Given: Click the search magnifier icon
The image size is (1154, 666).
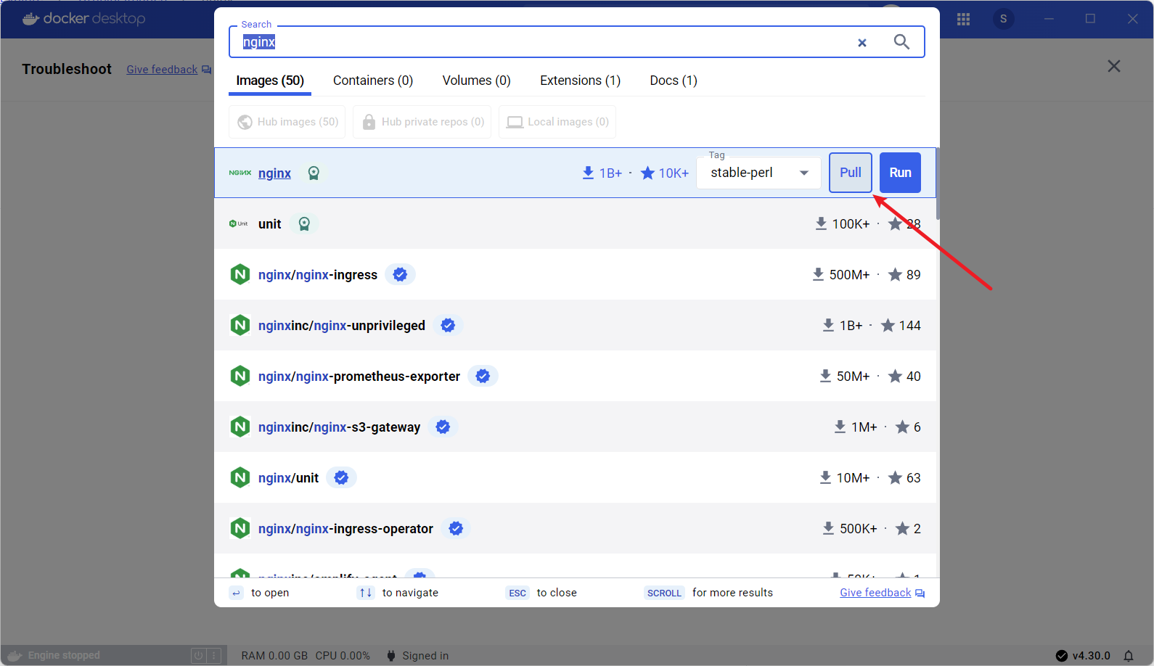Looking at the screenshot, I should (x=901, y=42).
